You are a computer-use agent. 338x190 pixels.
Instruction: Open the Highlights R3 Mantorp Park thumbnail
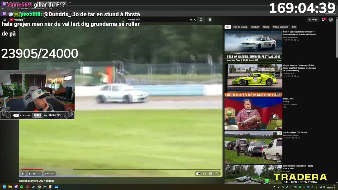253,80
